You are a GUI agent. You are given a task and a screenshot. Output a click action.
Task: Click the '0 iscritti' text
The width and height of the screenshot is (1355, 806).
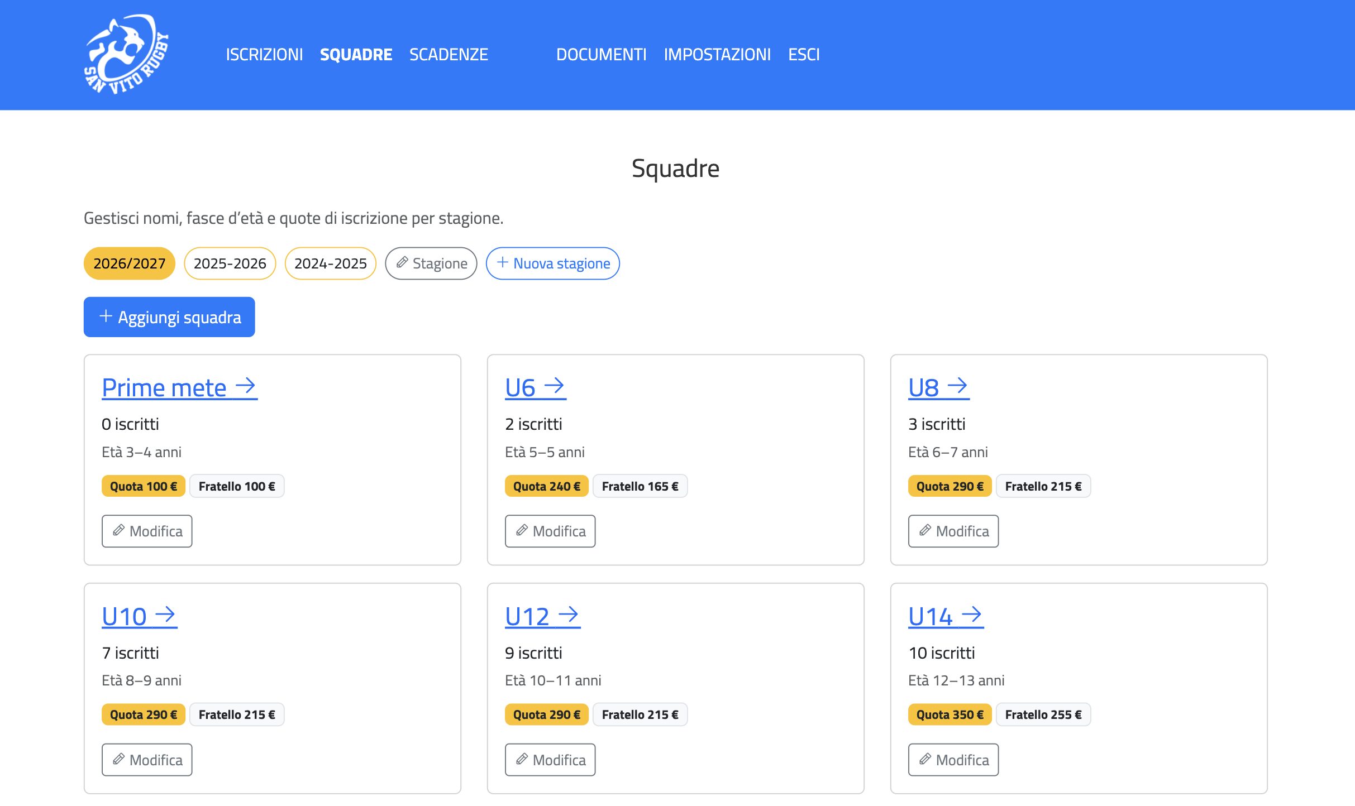pyautogui.click(x=130, y=424)
